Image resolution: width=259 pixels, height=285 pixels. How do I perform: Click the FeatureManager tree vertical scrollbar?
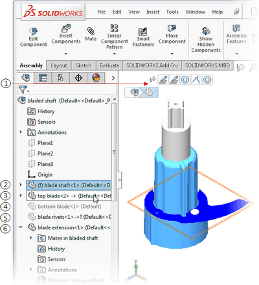114,152
